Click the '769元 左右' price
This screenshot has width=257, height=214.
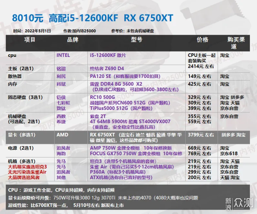(199, 154)
